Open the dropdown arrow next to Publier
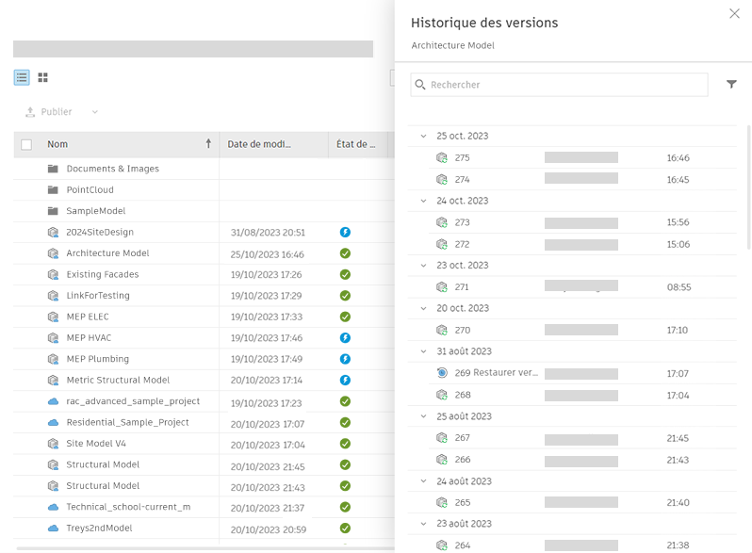The height and width of the screenshot is (553, 752). 95,112
